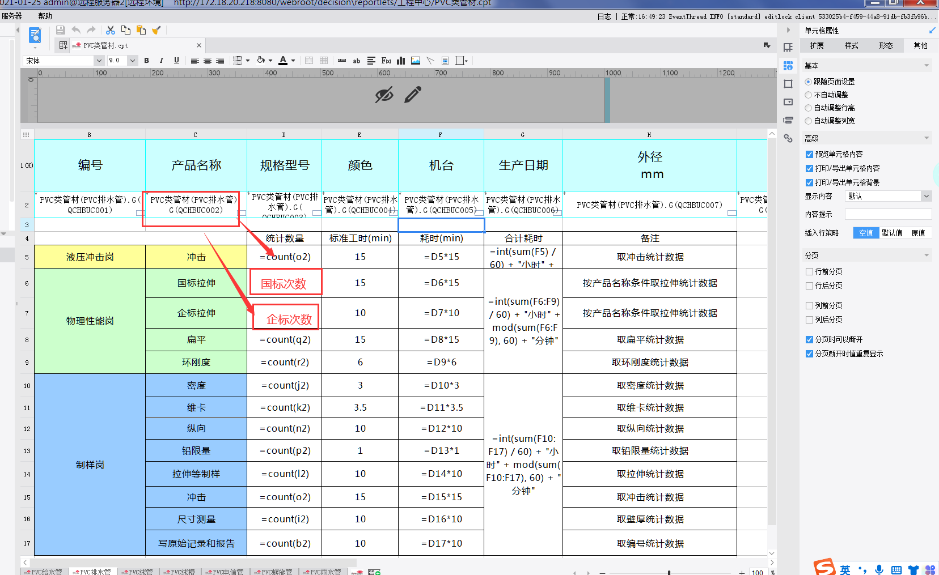The image size is (939, 575).
Task: Insert a chart into the cell
Action: point(401,61)
